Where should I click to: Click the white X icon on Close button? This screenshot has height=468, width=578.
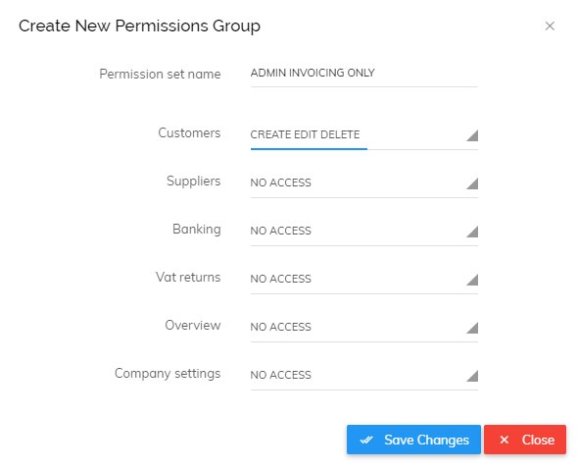click(505, 440)
